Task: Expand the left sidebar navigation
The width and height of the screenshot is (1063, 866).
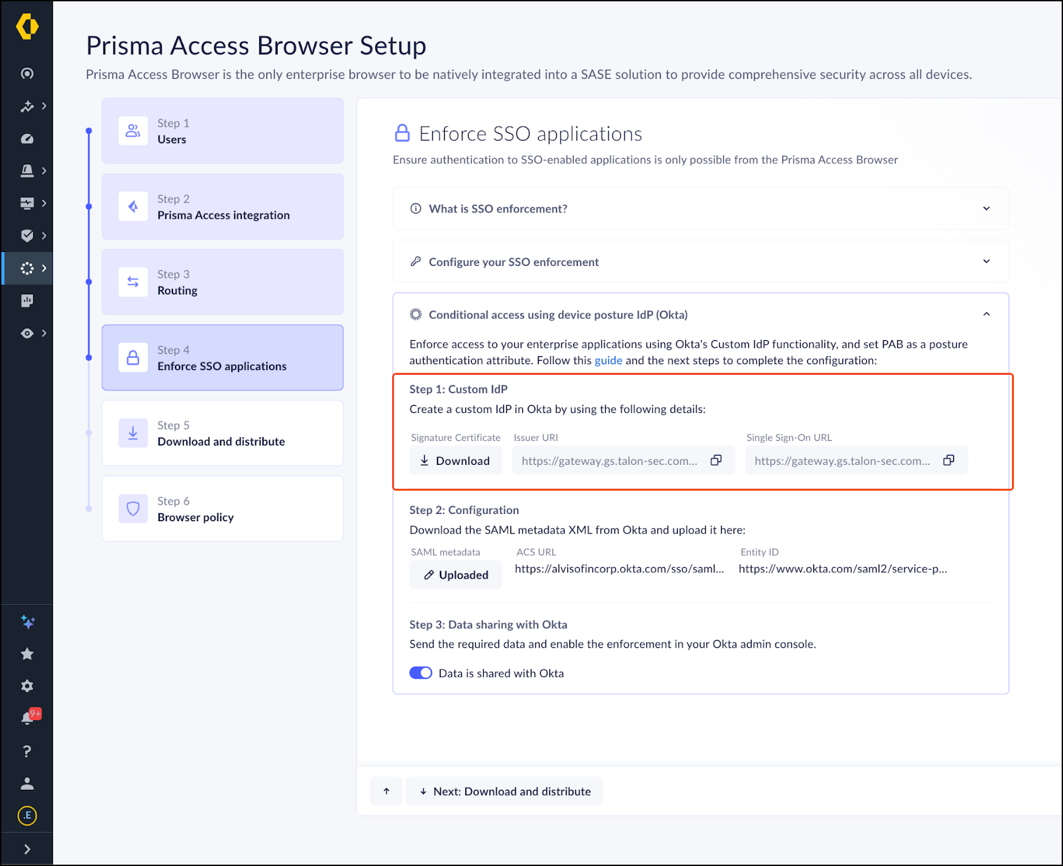Action: [x=27, y=849]
